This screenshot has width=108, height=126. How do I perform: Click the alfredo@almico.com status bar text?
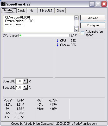point(84,124)
